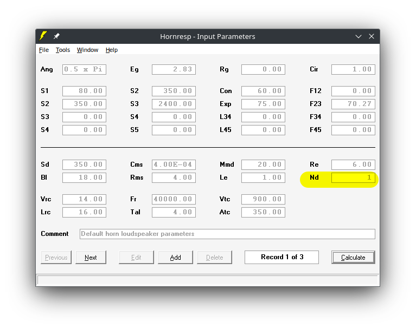This screenshot has height=329, width=416.
Task: Click the F23 field showing 70.27
Action: point(353,104)
